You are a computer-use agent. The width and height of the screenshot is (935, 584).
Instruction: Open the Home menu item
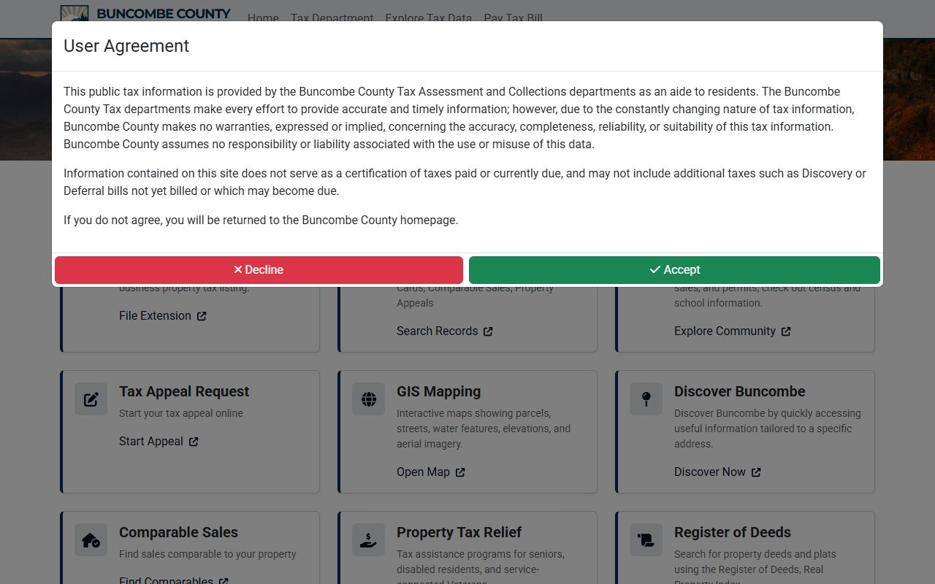click(x=263, y=18)
